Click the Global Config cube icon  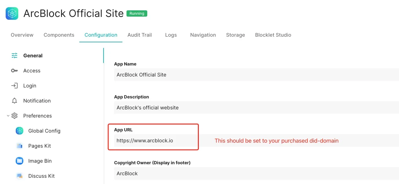tap(20, 131)
